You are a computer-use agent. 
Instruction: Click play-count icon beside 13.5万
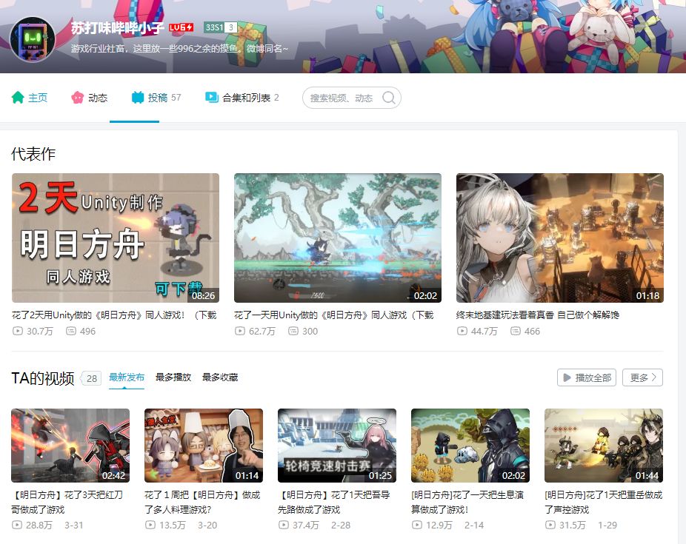click(x=150, y=525)
